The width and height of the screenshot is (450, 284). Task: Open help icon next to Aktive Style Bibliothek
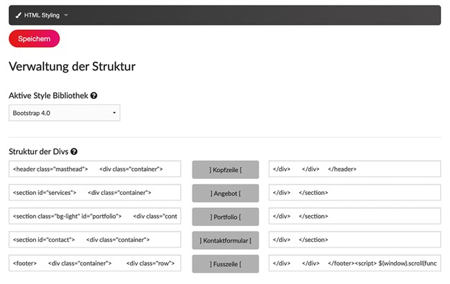94,95
